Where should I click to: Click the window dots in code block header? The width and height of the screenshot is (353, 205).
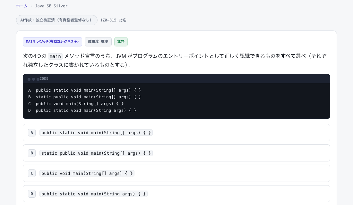pyautogui.click(x=33, y=79)
